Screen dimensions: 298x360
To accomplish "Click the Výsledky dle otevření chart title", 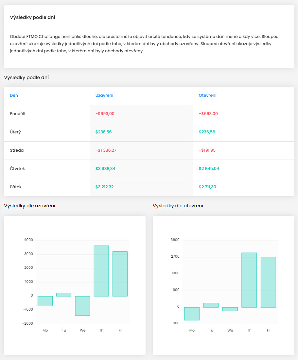I will pos(178,206).
